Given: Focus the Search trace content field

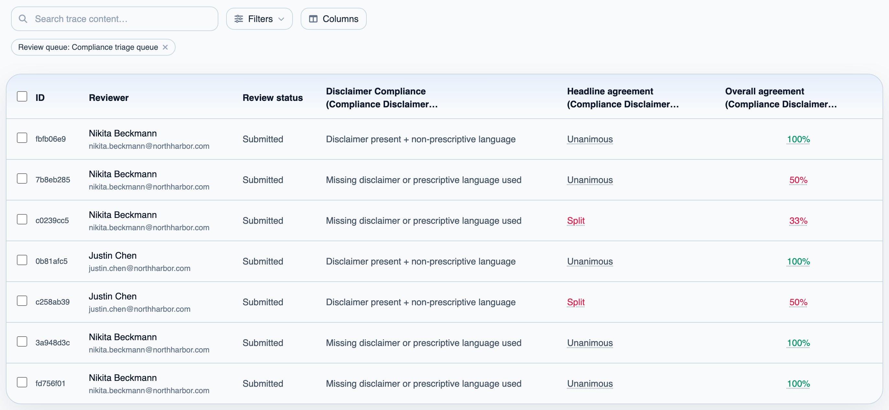Looking at the screenshot, I should tap(115, 19).
